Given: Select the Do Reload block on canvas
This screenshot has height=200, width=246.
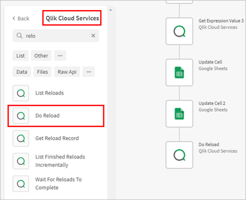Looking at the screenshot, I should (179, 155).
